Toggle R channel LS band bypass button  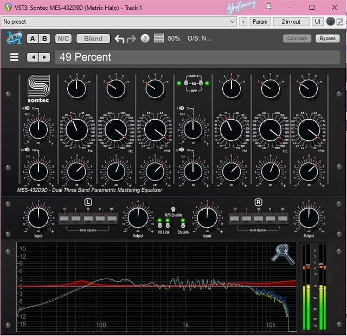(235, 218)
